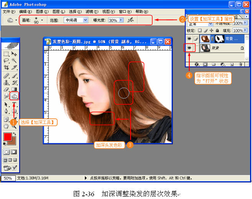
Task: Open the brush preset picker arrow
Action: (42, 20)
